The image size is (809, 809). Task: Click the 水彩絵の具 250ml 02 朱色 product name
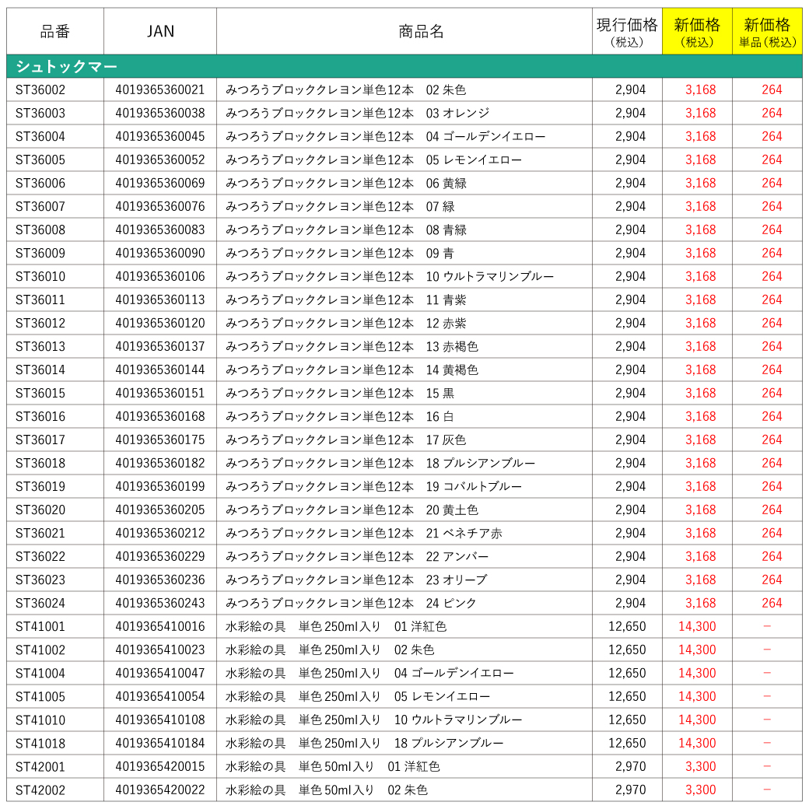click(330, 650)
